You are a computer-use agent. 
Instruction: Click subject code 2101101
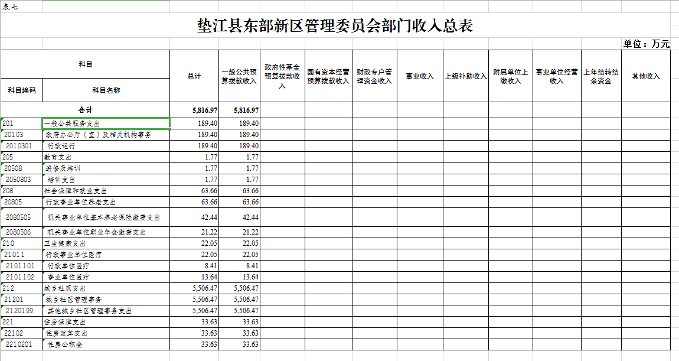click(x=22, y=266)
